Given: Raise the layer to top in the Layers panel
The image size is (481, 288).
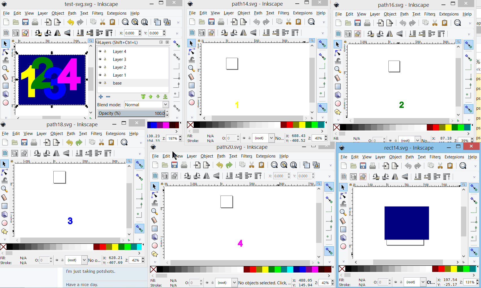Looking at the screenshot, I should coord(143,97).
